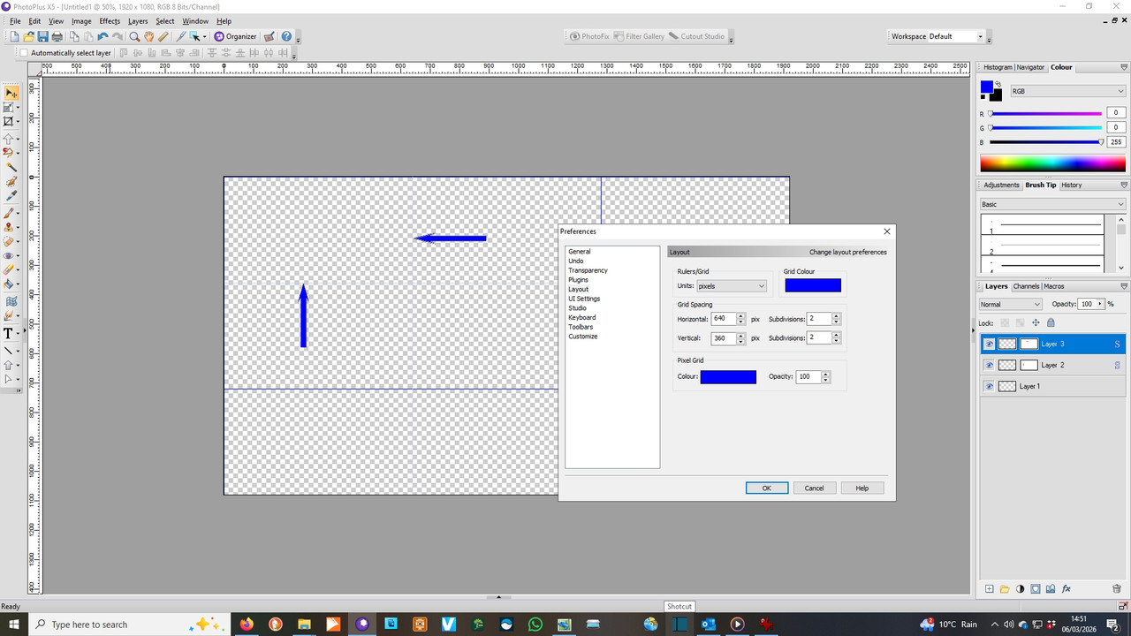Open the Basic brush category dropdown
Viewport: 1131px width, 636px height.
pos(1052,204)
